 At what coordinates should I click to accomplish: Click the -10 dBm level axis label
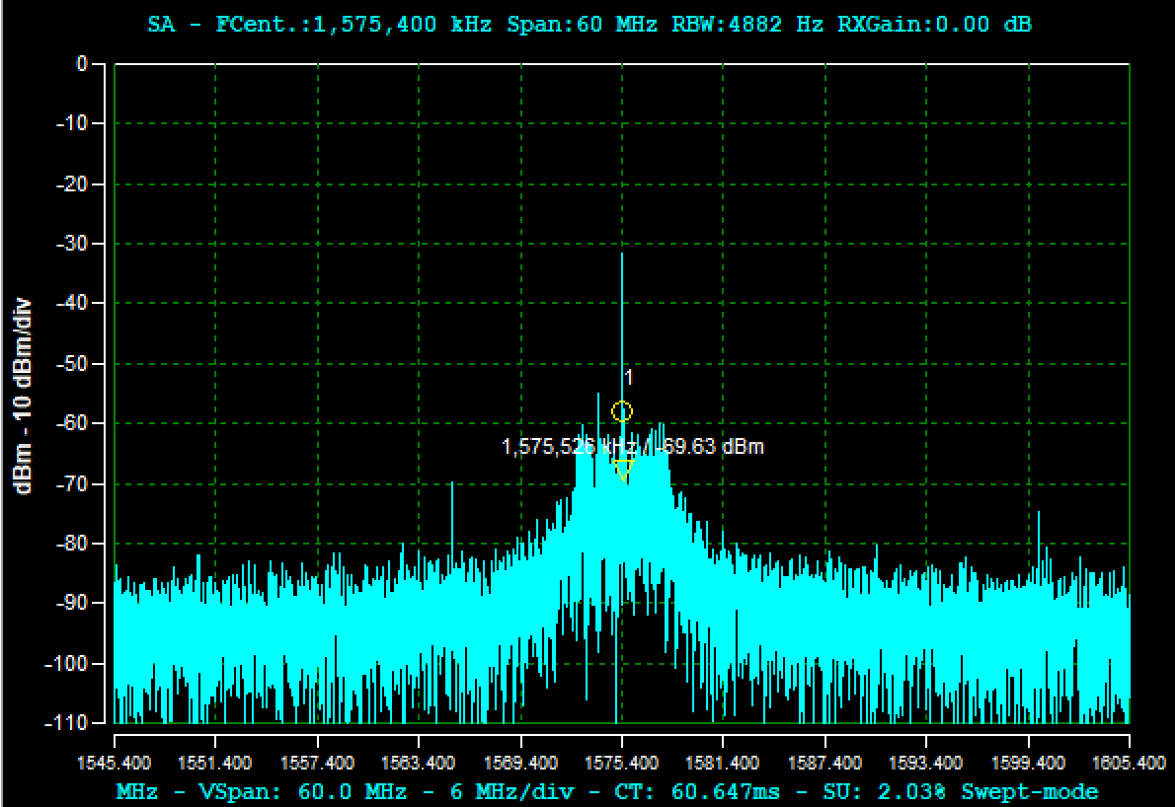(x=73, y=122)
